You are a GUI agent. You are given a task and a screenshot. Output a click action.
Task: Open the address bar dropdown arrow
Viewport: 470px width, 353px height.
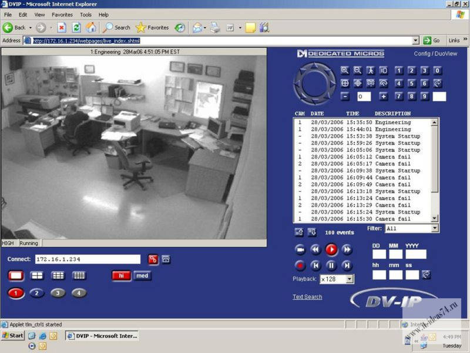click(415, 41)
